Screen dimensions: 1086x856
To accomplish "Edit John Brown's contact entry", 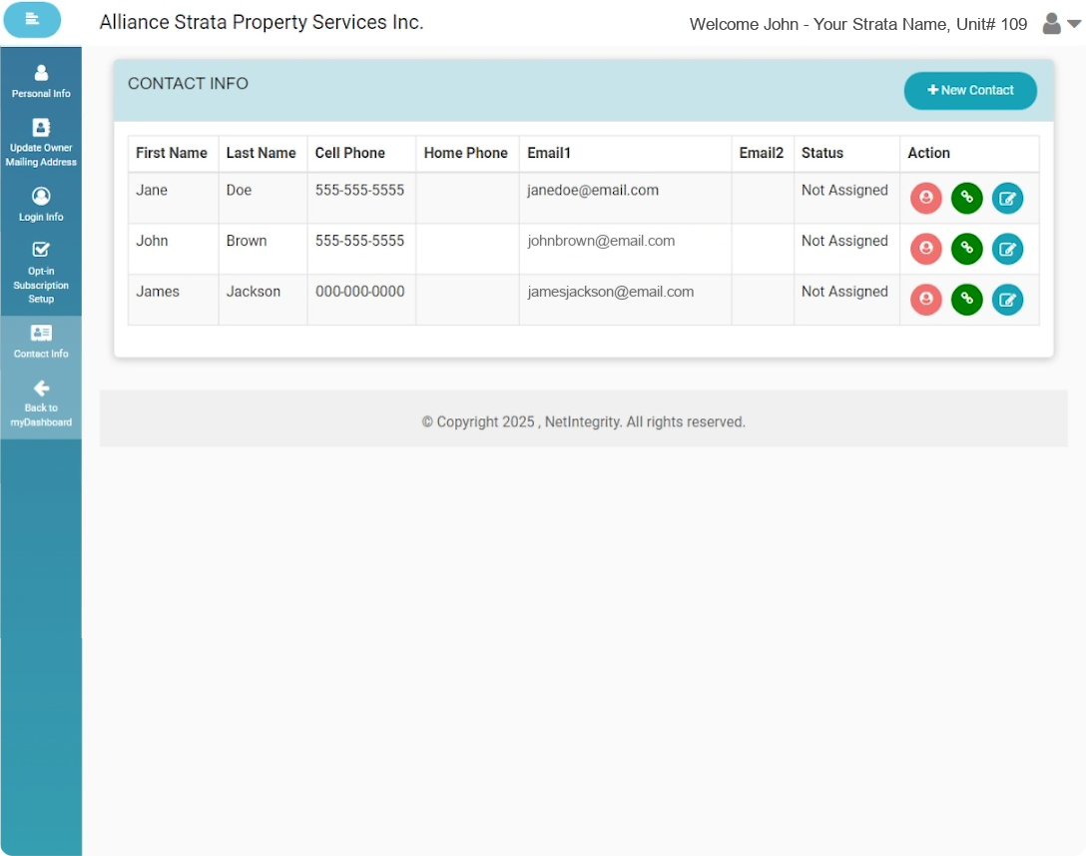I will point(1008,249).
